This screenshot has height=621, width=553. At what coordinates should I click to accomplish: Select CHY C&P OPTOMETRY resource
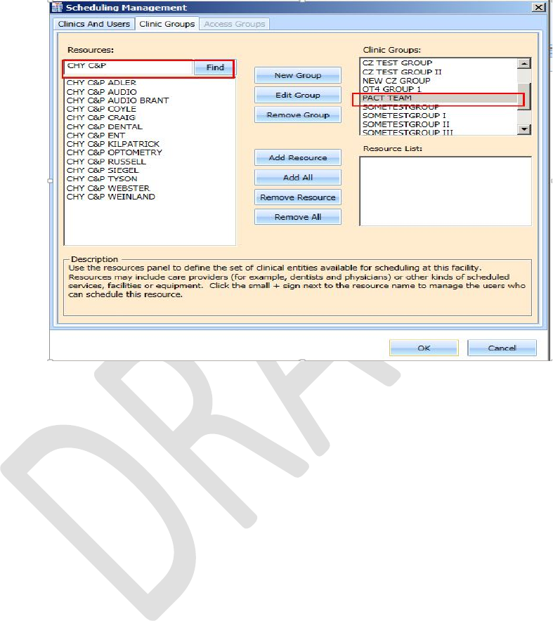pos(115,152)
